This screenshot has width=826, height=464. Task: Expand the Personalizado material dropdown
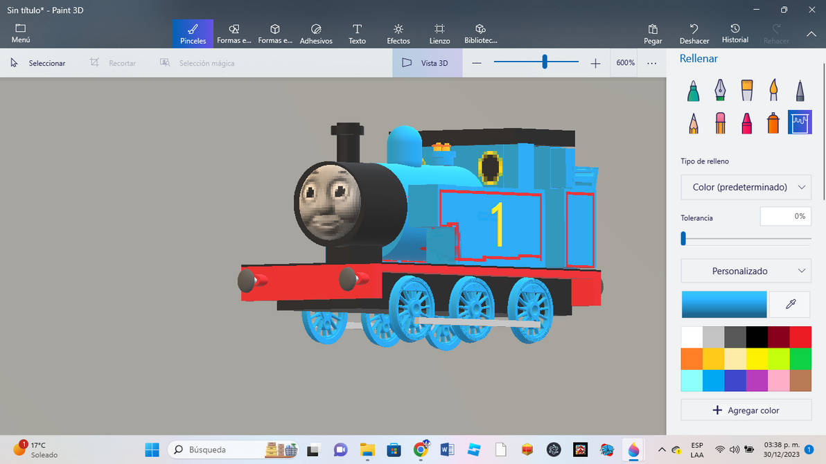pyautogui.click(x=746, y=271)
